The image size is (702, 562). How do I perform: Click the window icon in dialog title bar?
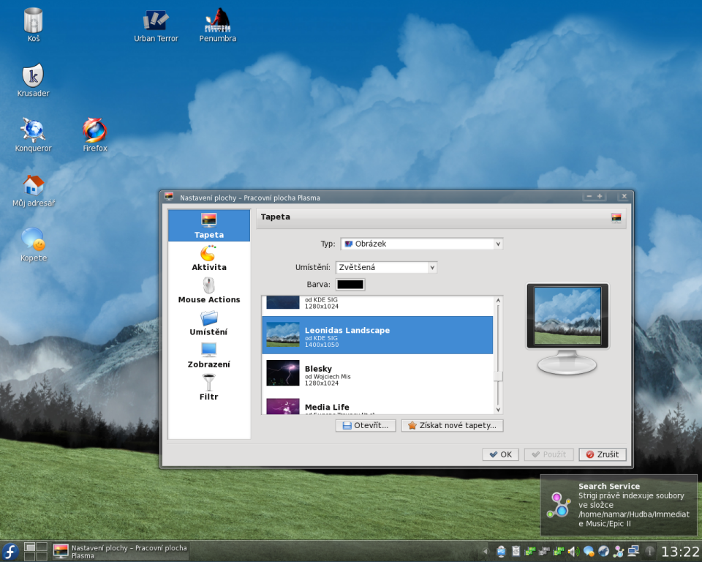pos(169,197)
